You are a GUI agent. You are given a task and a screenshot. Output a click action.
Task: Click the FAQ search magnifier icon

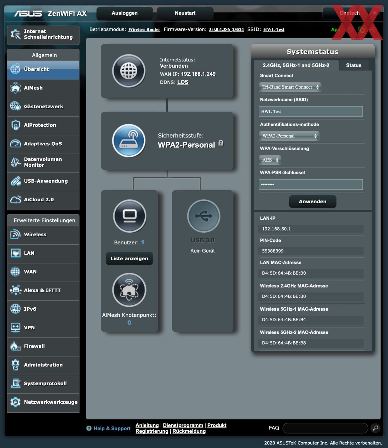pos(375,428)
